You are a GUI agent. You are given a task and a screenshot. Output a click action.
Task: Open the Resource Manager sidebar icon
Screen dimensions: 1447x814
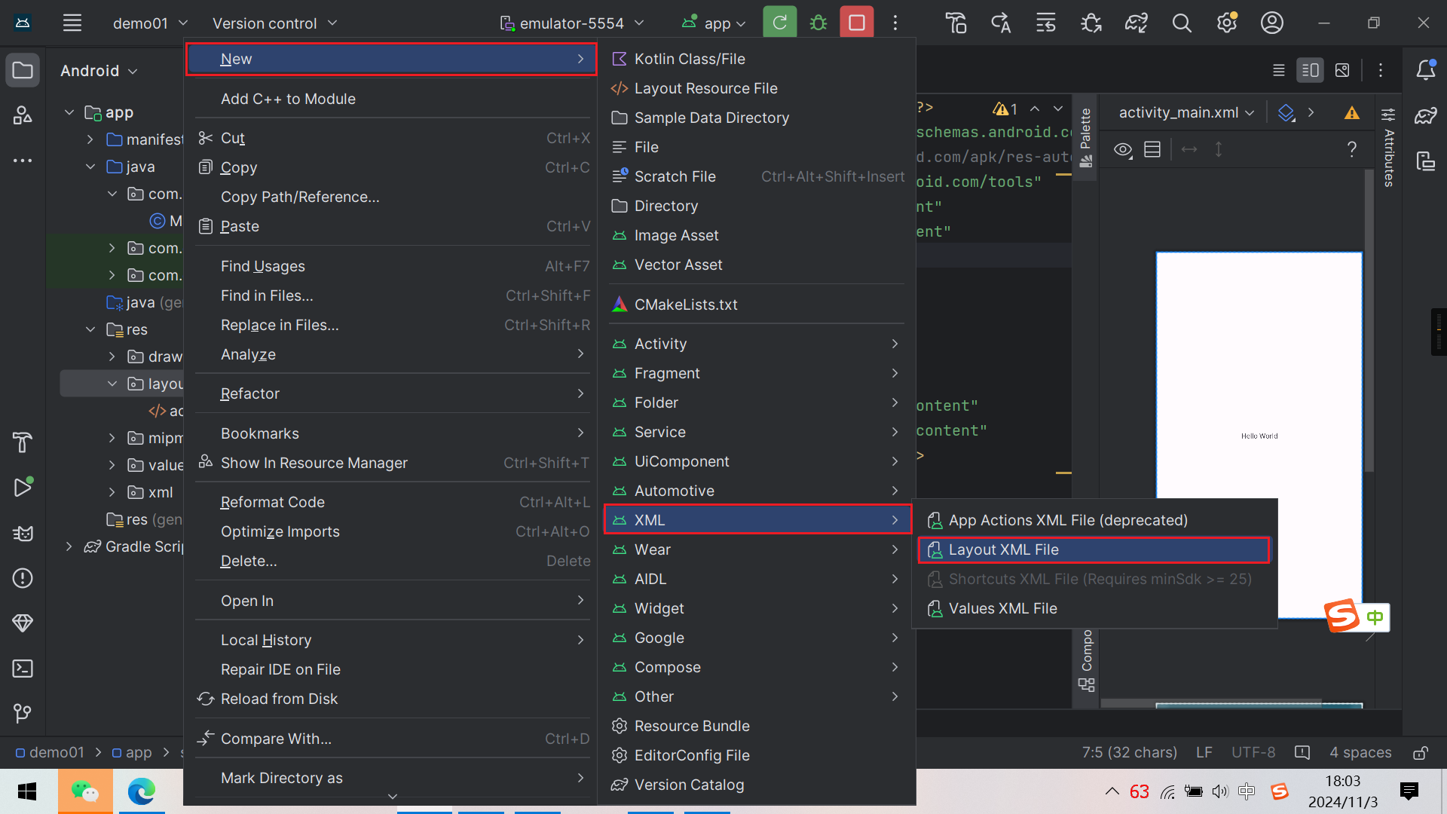23,115
